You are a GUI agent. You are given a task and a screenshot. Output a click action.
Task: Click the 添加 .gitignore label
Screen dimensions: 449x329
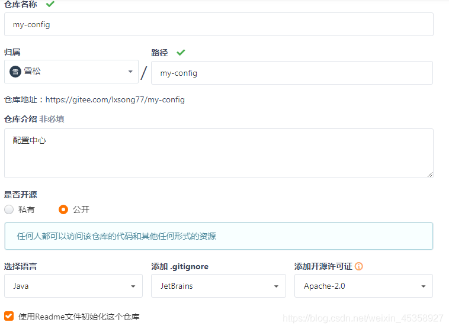point(180,266)
